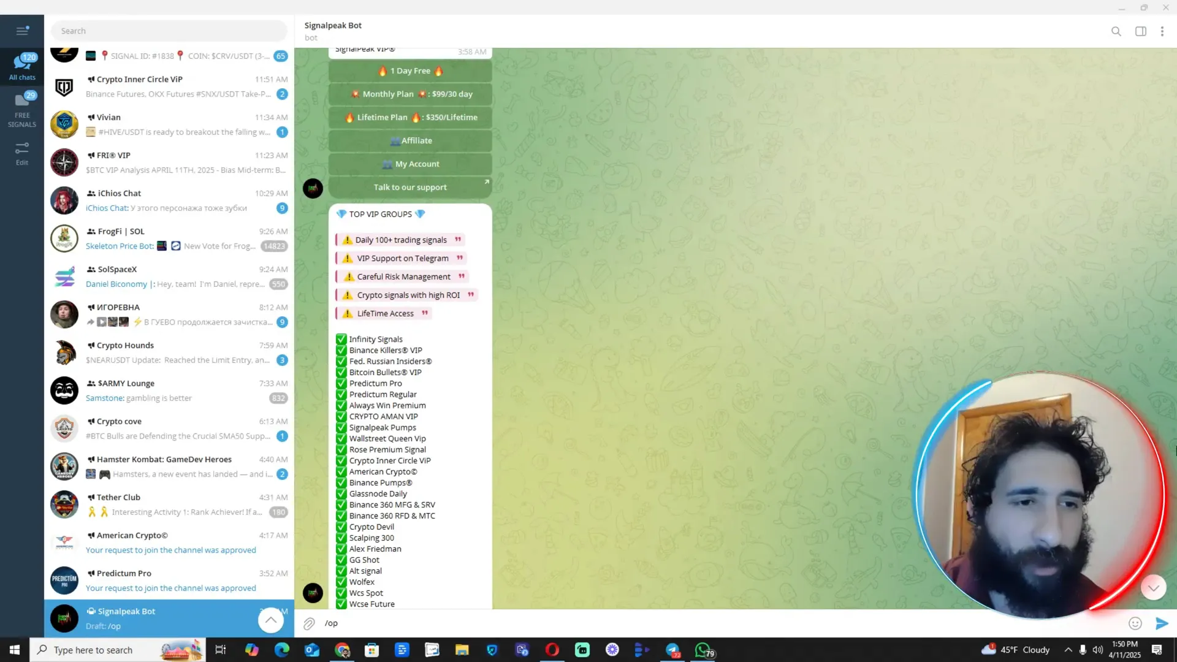Switch to Telegram on the taskbar

tap(672, 650)
